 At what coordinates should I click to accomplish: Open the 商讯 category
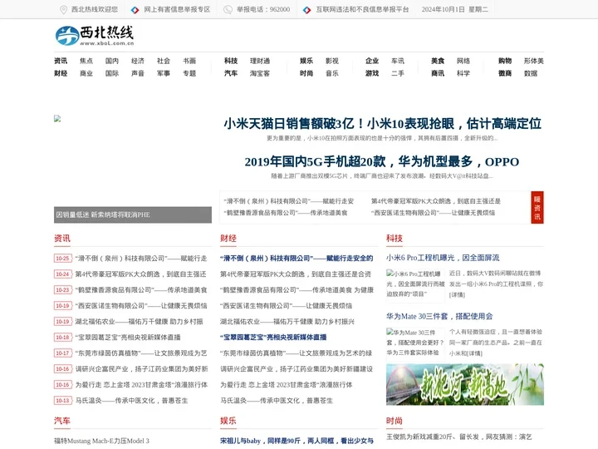[x=438, y=73]
